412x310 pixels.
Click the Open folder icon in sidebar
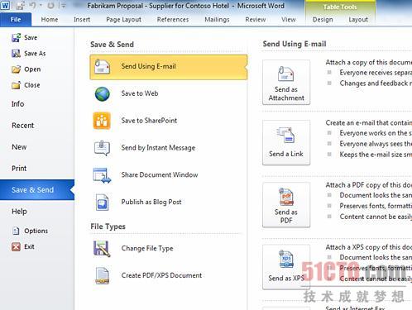tap(16, 69)
